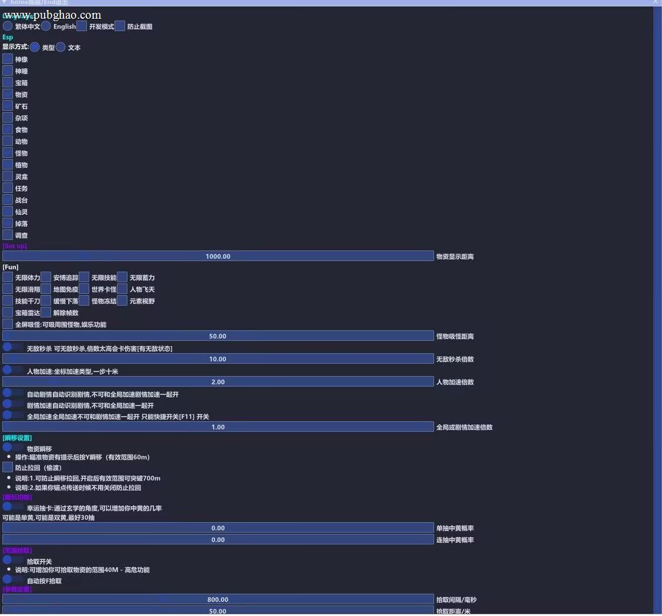The image size is (662, 616).
Task: Select the 繁体中文 language radio button
Action: click(8, 26)
